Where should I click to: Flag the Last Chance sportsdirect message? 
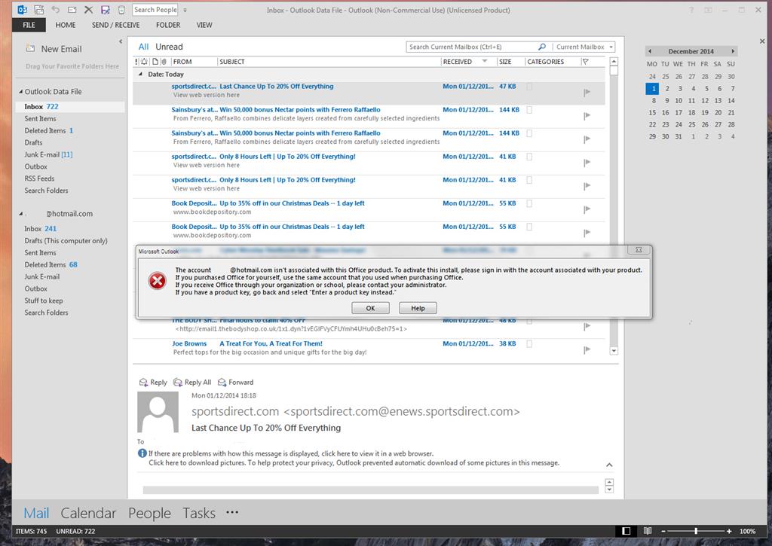pos(587,93)
